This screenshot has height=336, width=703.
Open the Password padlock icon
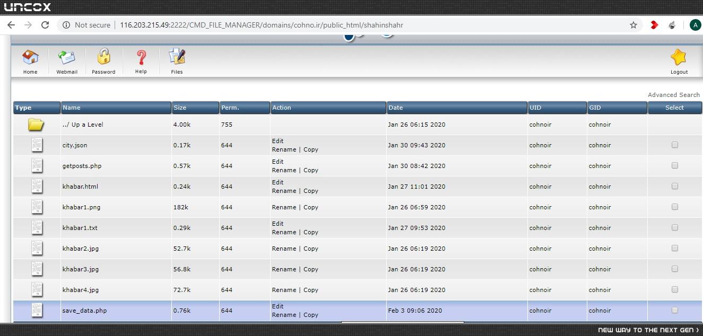coord(103,57)
